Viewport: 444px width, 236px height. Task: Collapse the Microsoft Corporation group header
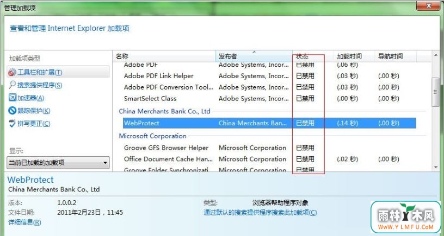pyautogui.click(x=152, y=136)
